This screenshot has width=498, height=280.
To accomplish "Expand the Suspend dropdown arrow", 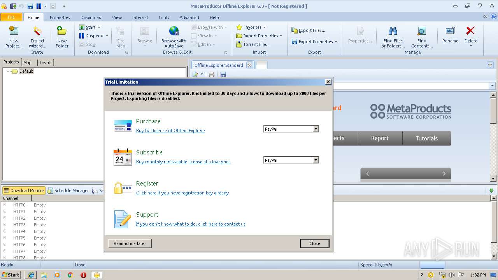I will point(107,36).
